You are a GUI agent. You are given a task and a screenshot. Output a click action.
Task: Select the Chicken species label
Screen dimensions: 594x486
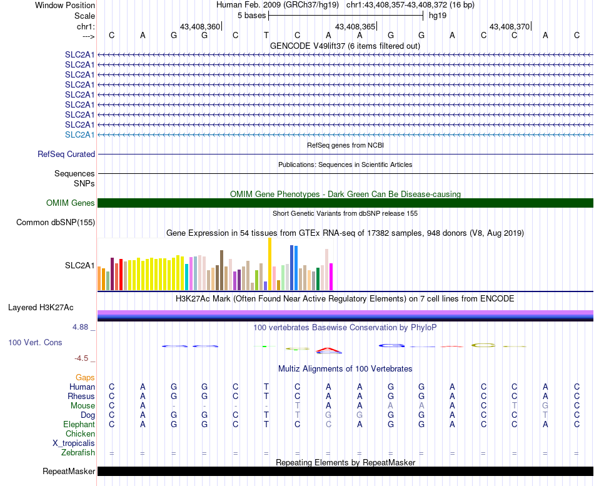pos(80,433)
